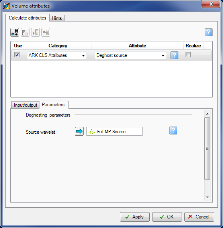Click the add attribute row icon
Screen dimensions: 223x228
(15, 32)
